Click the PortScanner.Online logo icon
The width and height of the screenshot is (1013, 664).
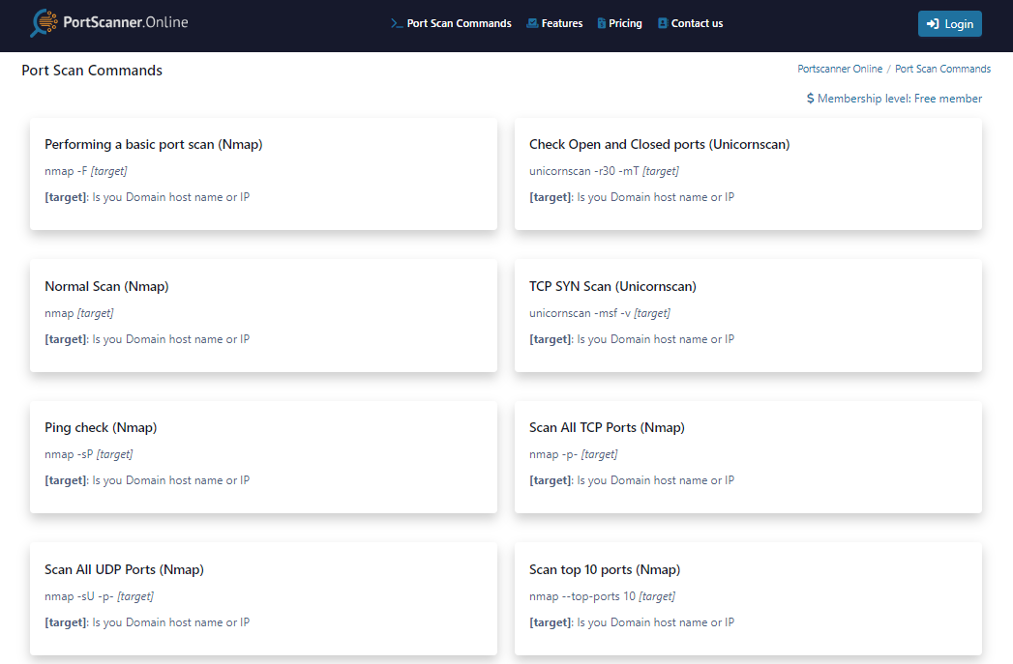pos(44,23)
